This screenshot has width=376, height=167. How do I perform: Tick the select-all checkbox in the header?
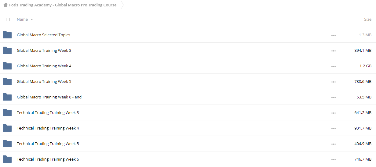click(8, 20)
